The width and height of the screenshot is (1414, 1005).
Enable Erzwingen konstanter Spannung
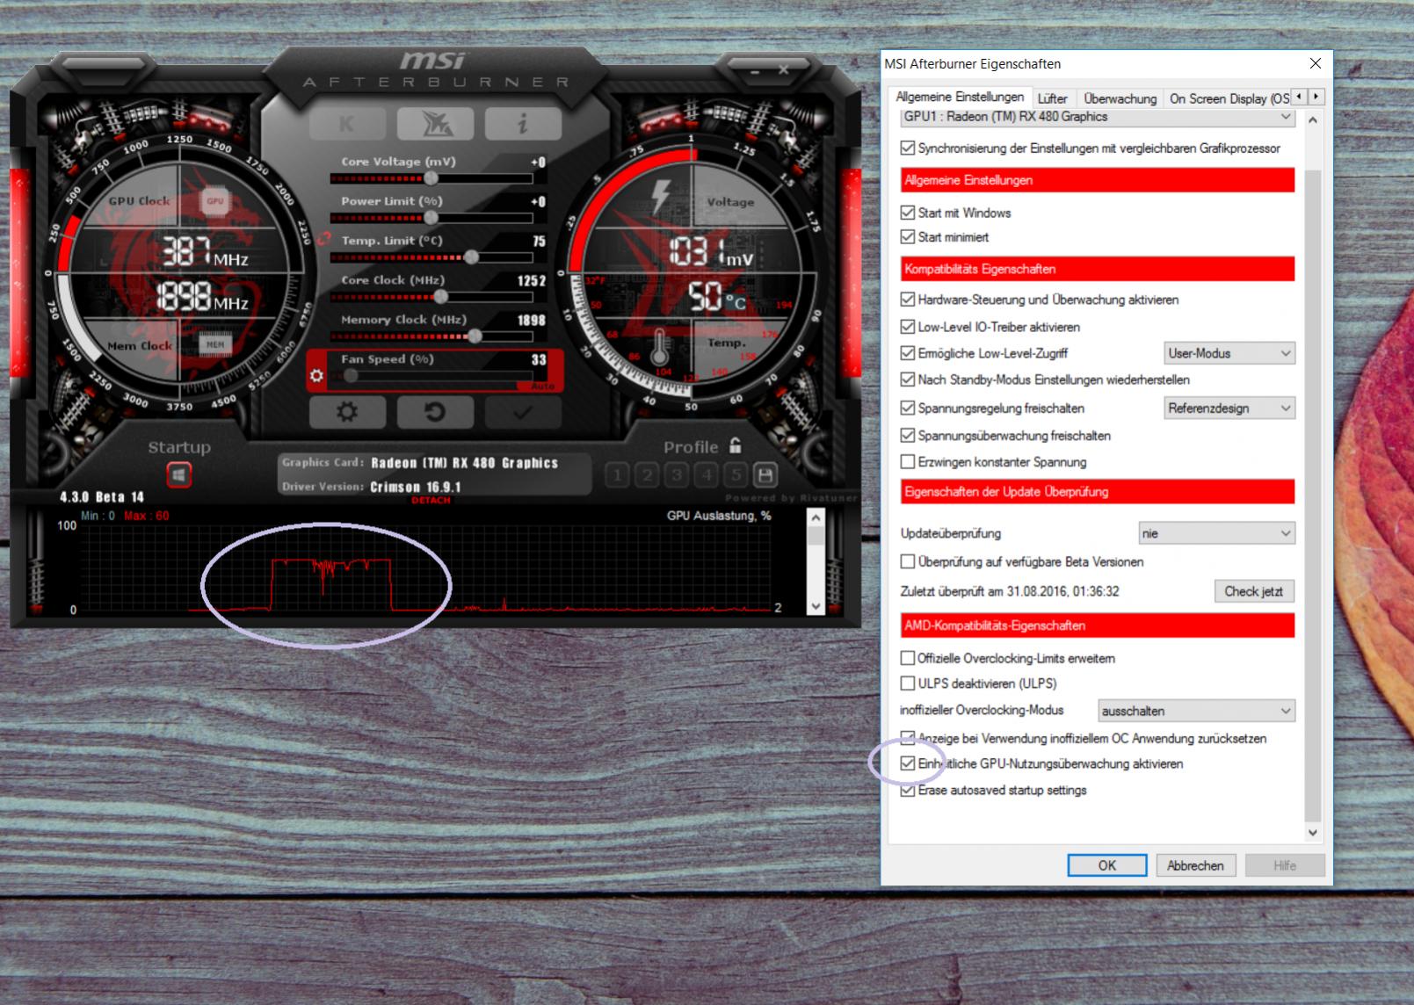[x=908, y=462]
